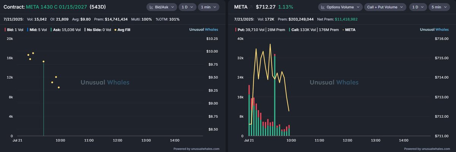Open the 5 min interval dropdown
Viewport: 456px width, 152px height.
439,7
